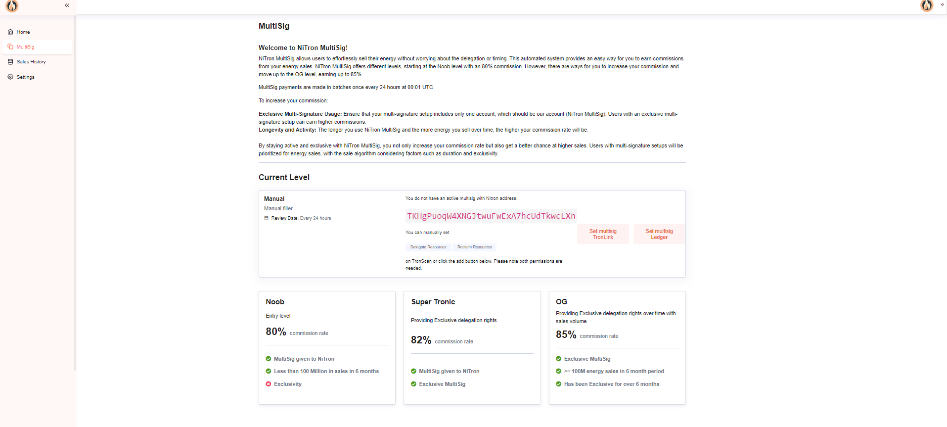Click green check next to Less than 100 Million
947x427 pixels.
point(269,371)
